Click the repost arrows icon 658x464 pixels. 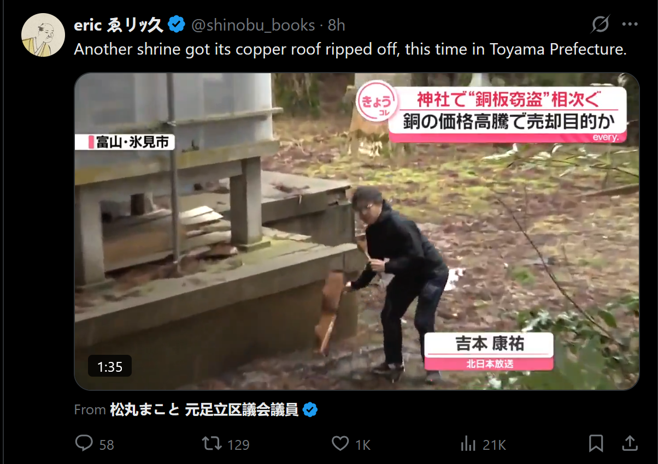[211, 443]
